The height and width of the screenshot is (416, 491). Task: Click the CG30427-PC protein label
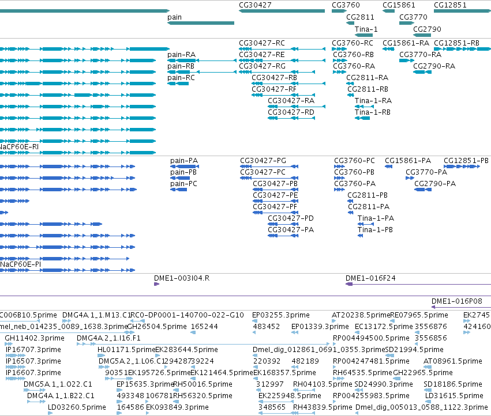point(263,172)
